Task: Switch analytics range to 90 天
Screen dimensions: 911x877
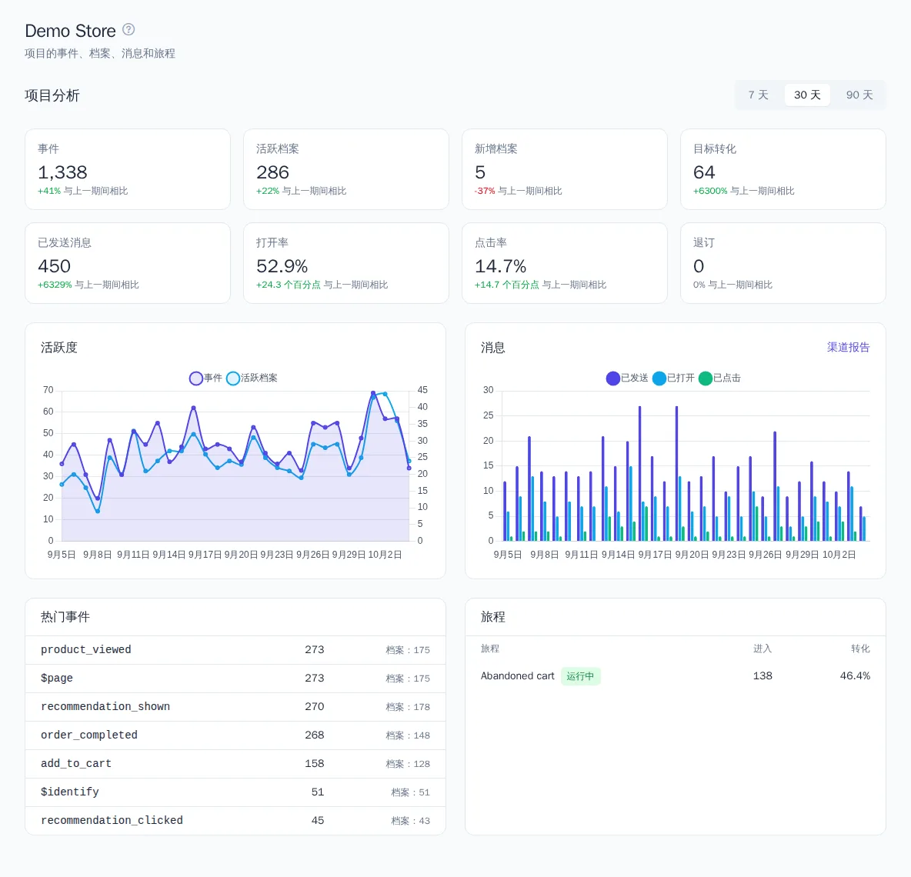Action: click(859, 95)
